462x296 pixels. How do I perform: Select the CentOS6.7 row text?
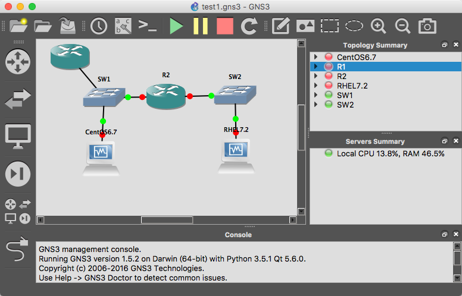point(357,57)
